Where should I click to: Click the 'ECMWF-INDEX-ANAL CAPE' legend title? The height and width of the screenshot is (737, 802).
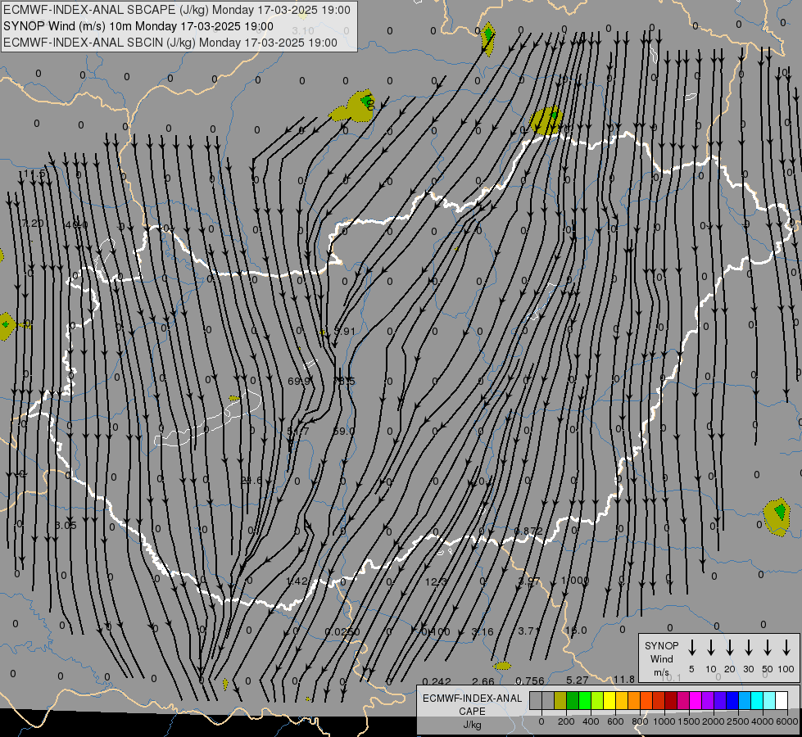pyautogui.click(x=472, y=705)
